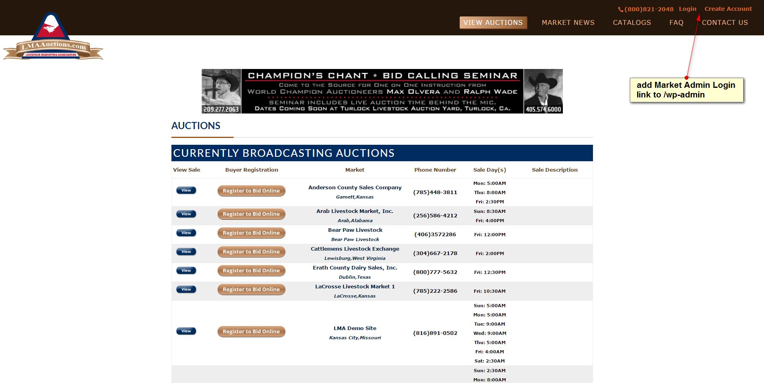Click the phone number (304)667-2178
This screenshot has height=383, width=764.
[435, 253]
